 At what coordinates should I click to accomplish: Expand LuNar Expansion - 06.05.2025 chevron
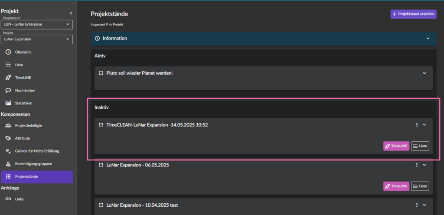point(424,165)
